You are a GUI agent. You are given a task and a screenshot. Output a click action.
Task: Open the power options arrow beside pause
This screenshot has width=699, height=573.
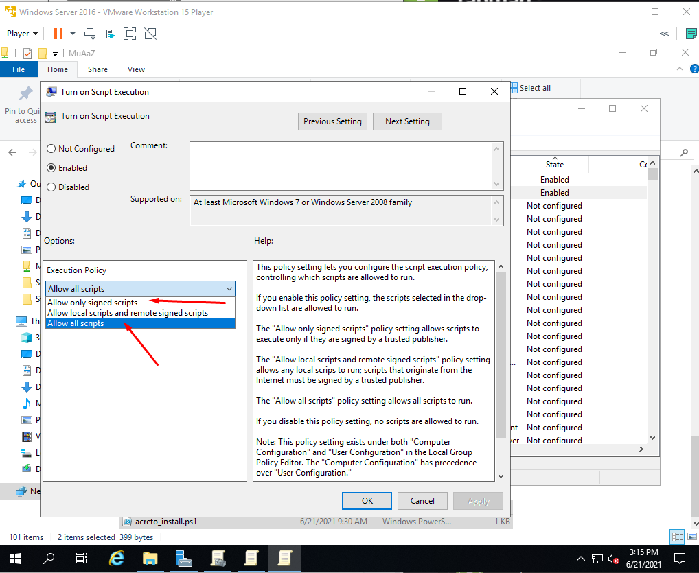point(73,34)
